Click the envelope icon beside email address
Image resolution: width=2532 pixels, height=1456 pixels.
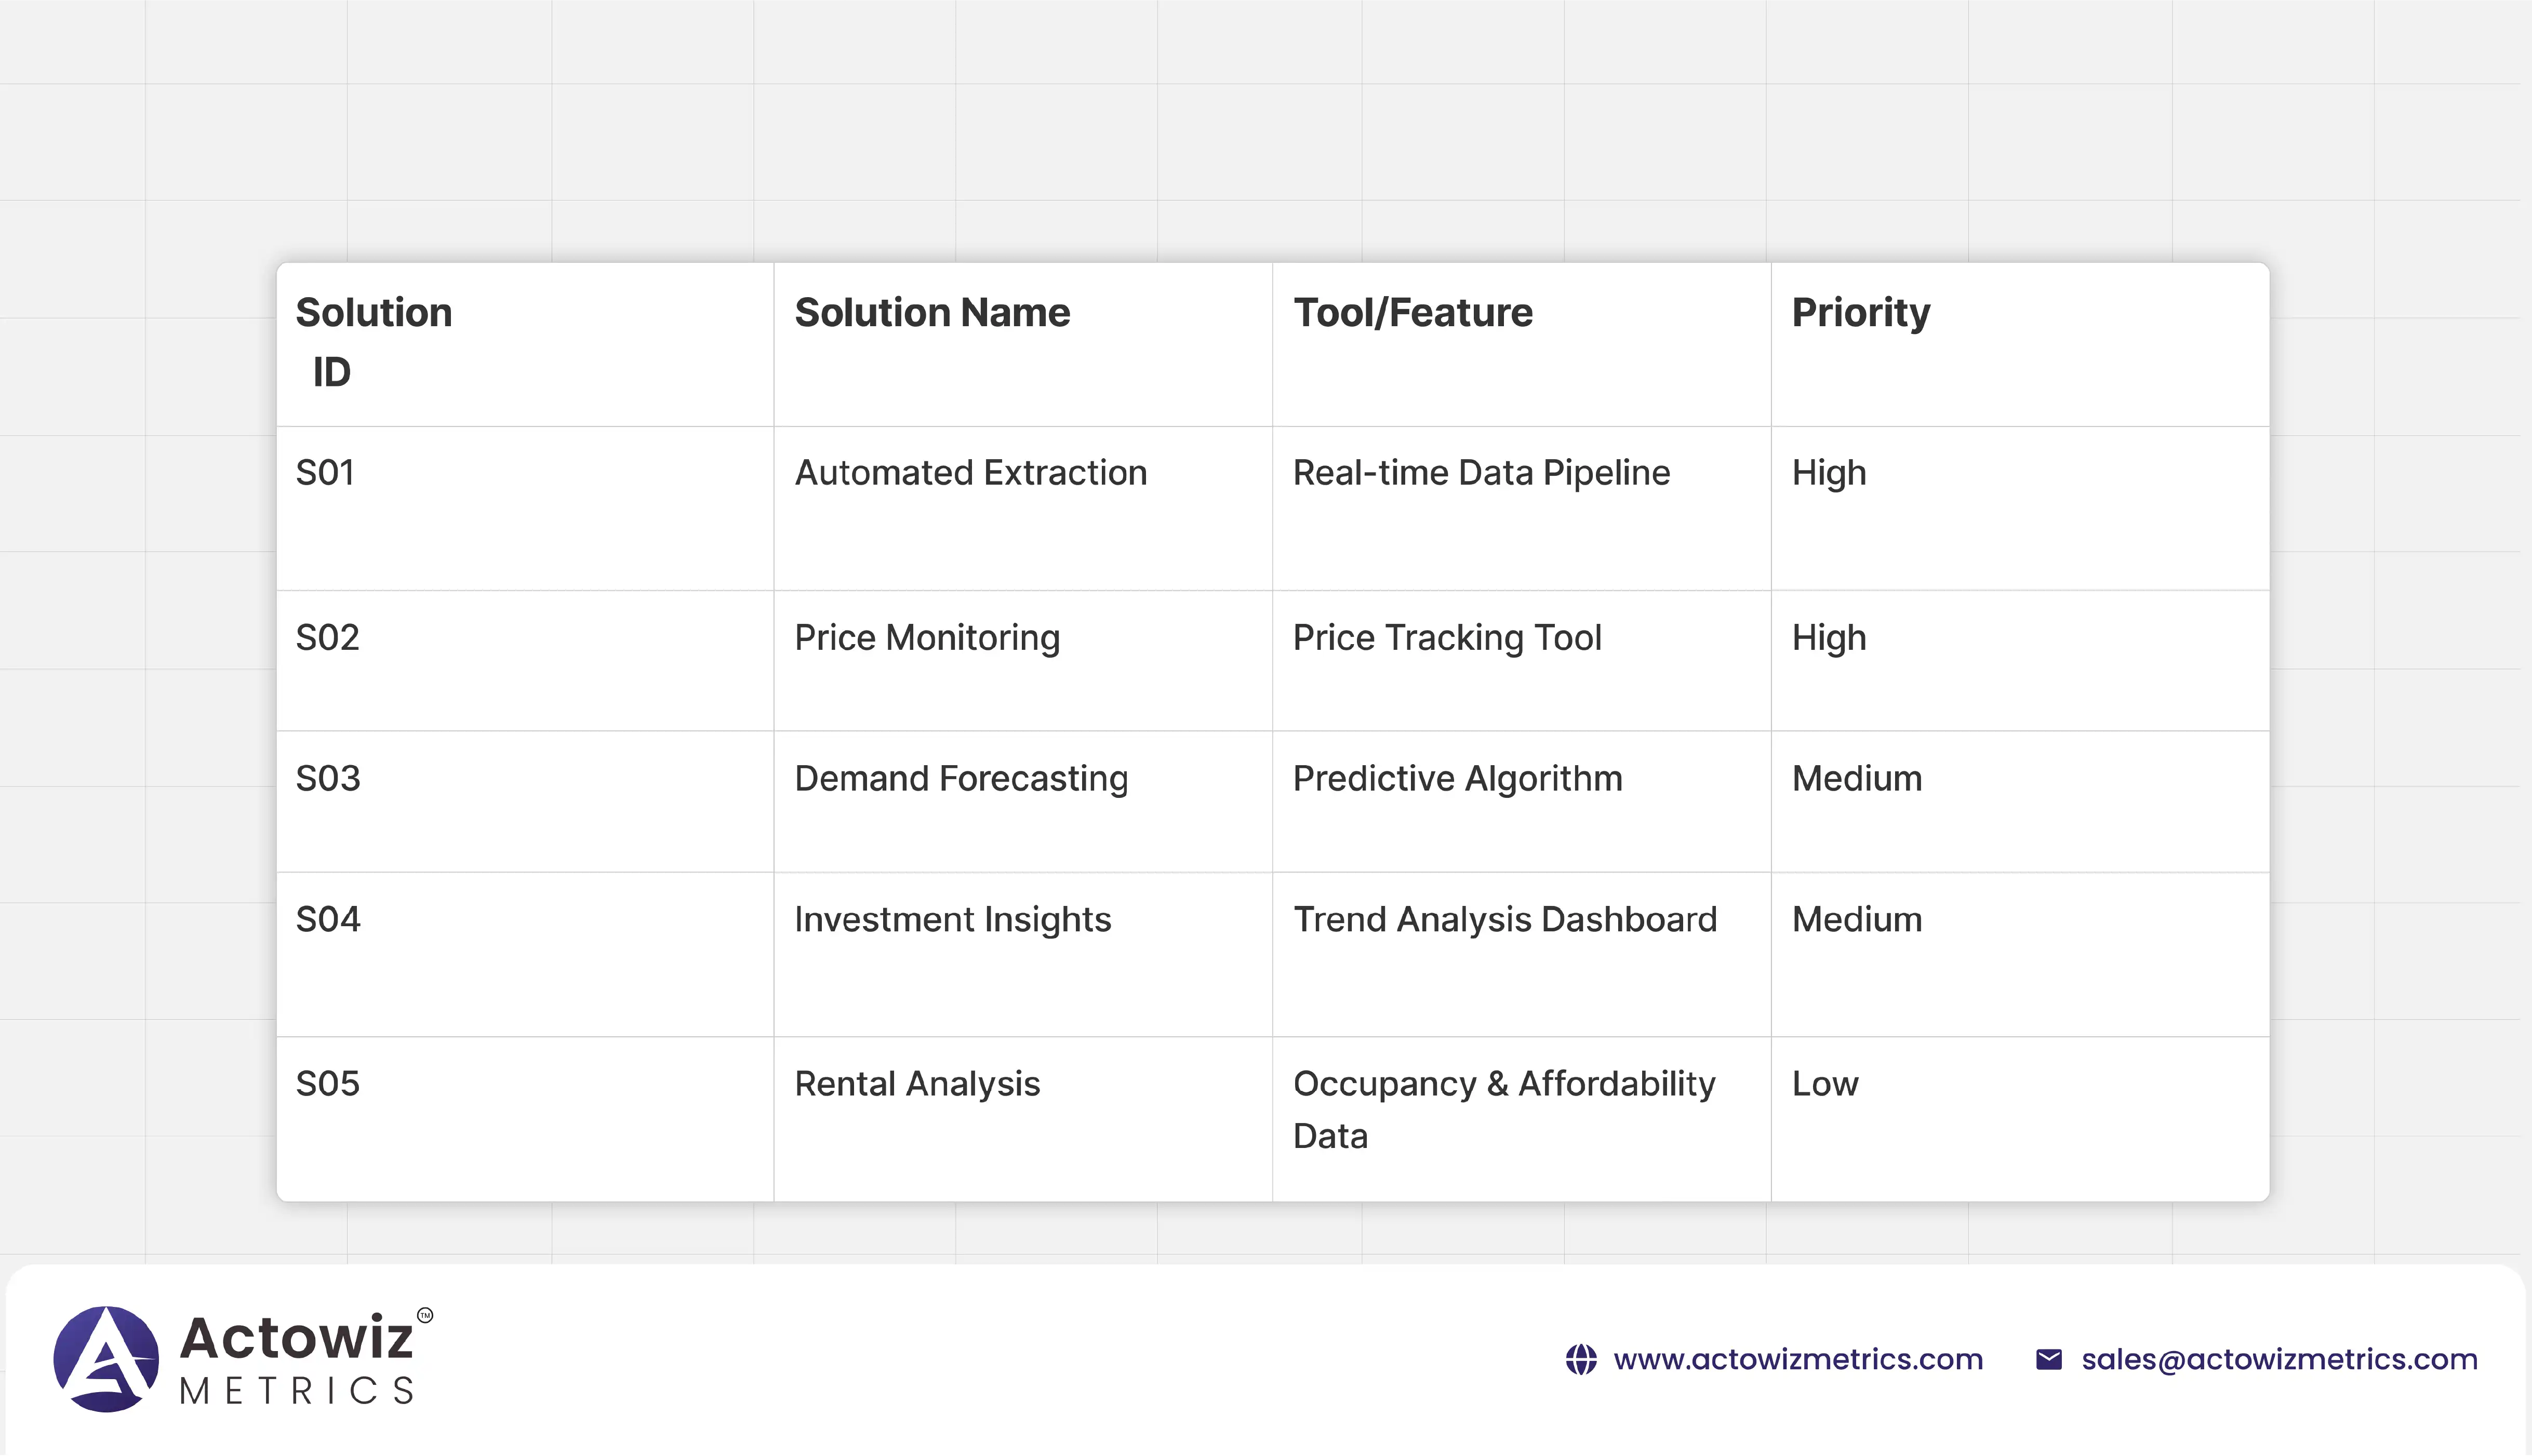click(2048, 1359)
